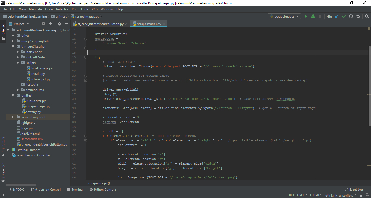Open the Project panel gear settings
Screen dimensions: 371x198
pos(59,24)
